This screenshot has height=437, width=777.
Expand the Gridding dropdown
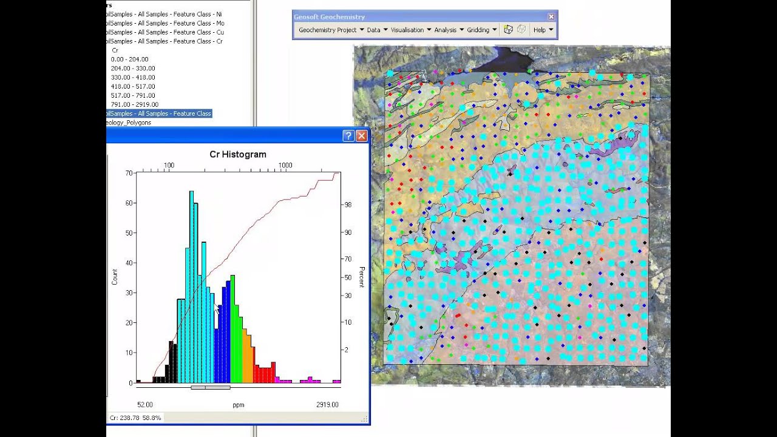click(481, 30)
